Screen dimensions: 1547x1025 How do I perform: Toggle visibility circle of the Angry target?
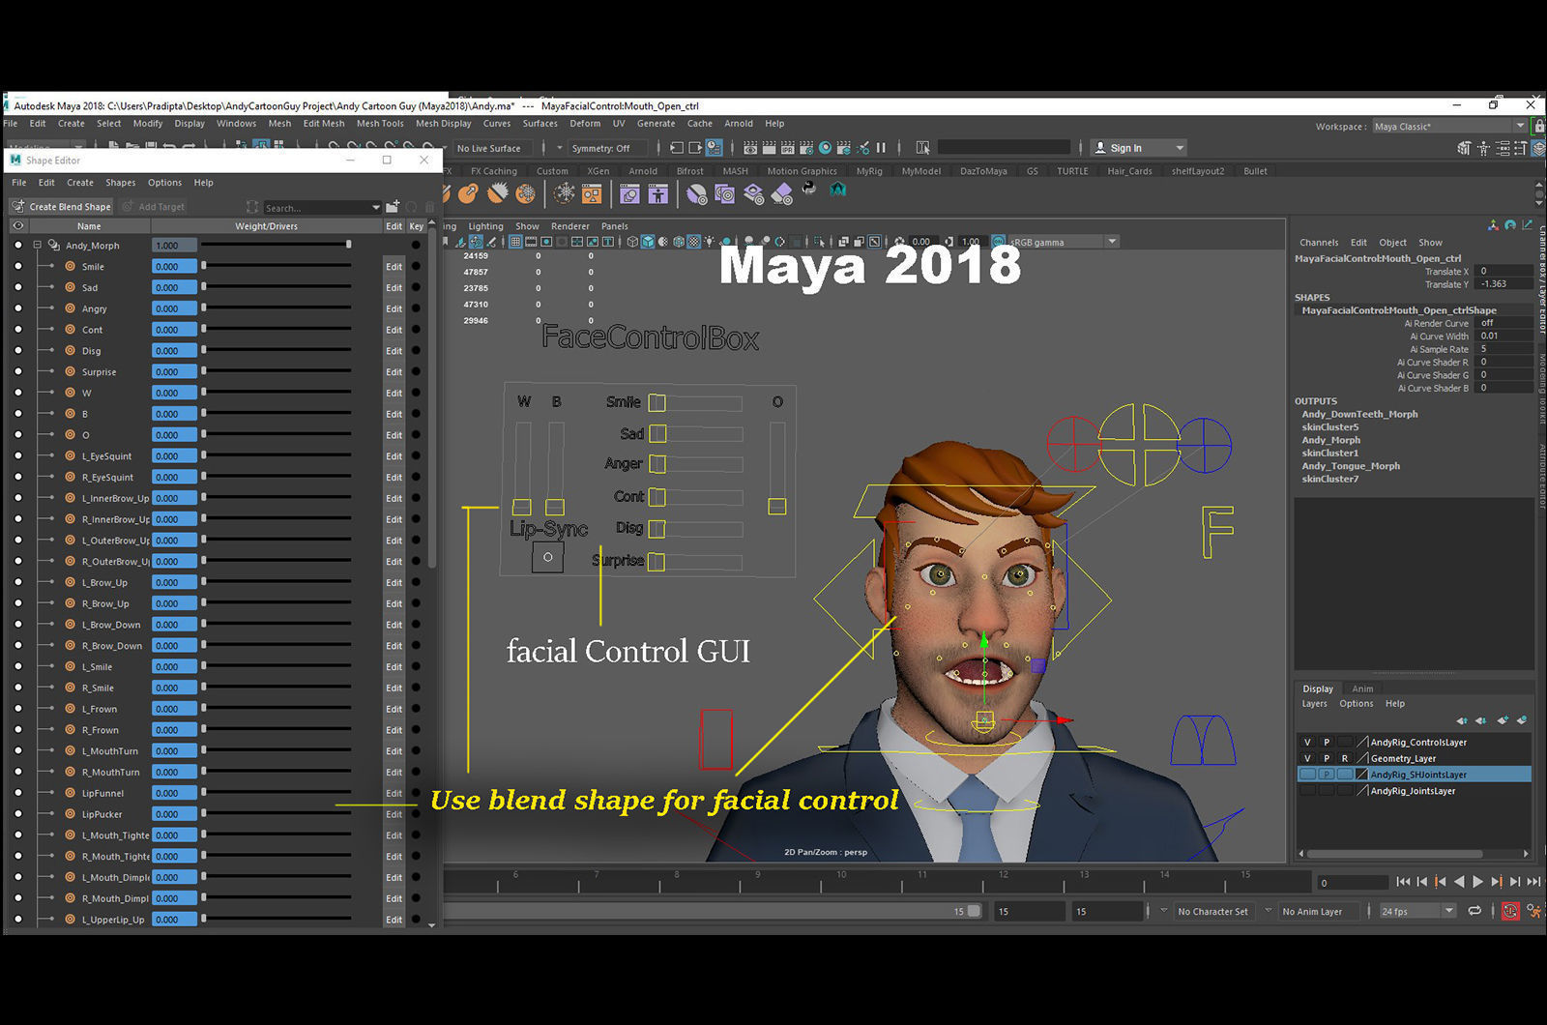17,308
